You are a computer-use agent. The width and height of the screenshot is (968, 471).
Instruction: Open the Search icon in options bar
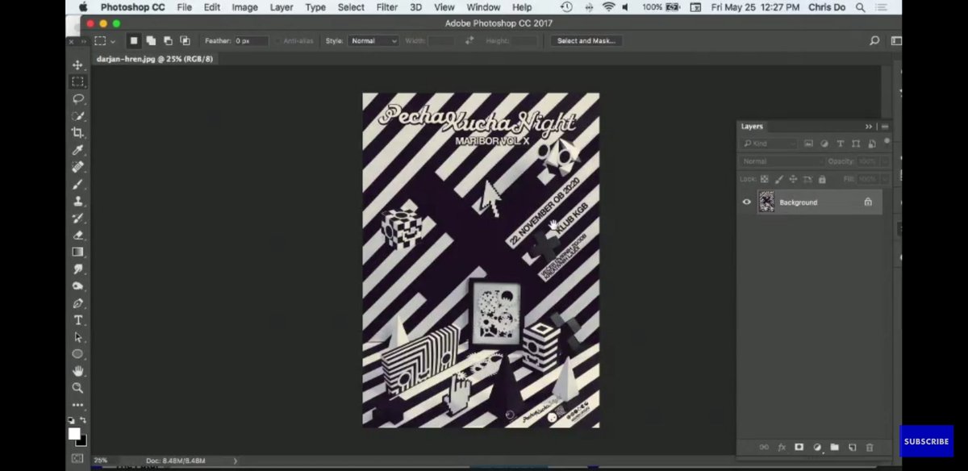pos(874,40)
